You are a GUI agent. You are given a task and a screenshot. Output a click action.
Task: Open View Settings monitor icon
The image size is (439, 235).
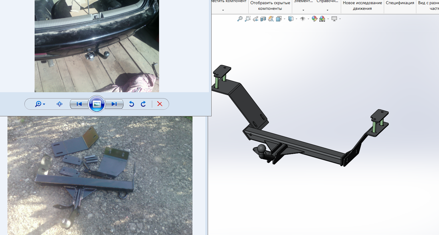334,19
